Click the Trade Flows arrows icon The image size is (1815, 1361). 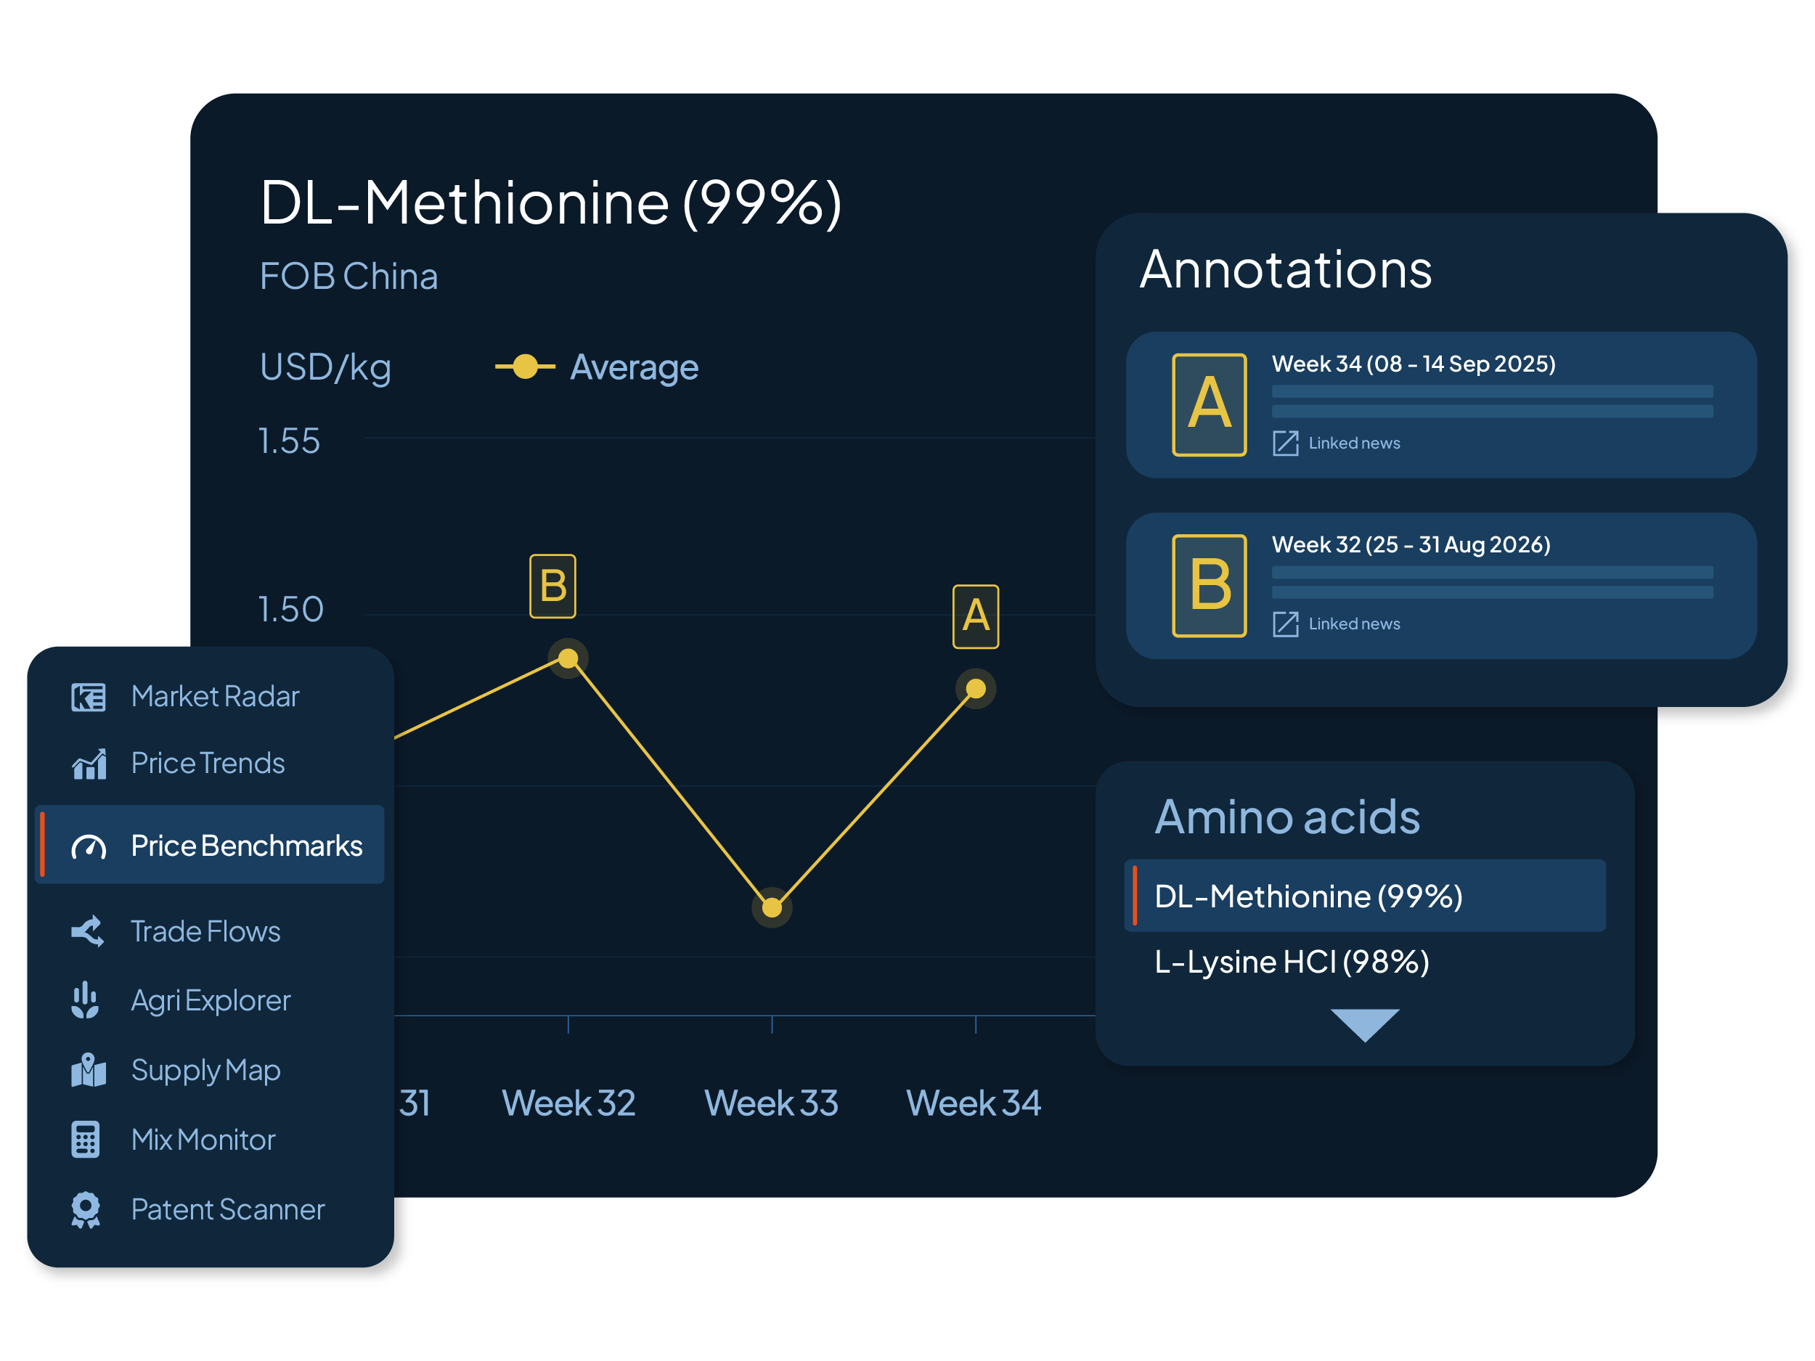[x=88, y=931]
